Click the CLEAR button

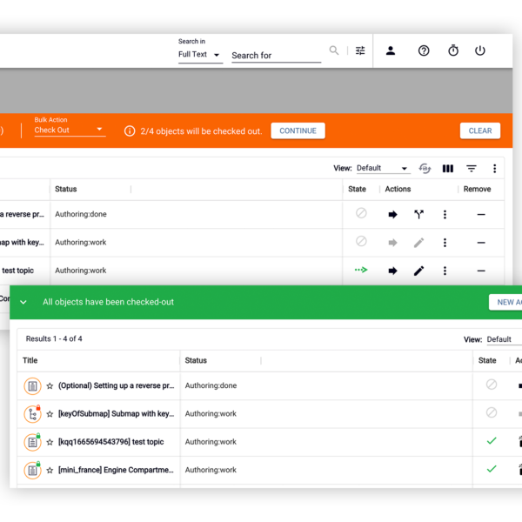point(480,130)
